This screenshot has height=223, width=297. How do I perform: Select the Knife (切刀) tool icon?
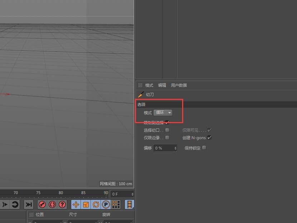[x=141, y=94]
